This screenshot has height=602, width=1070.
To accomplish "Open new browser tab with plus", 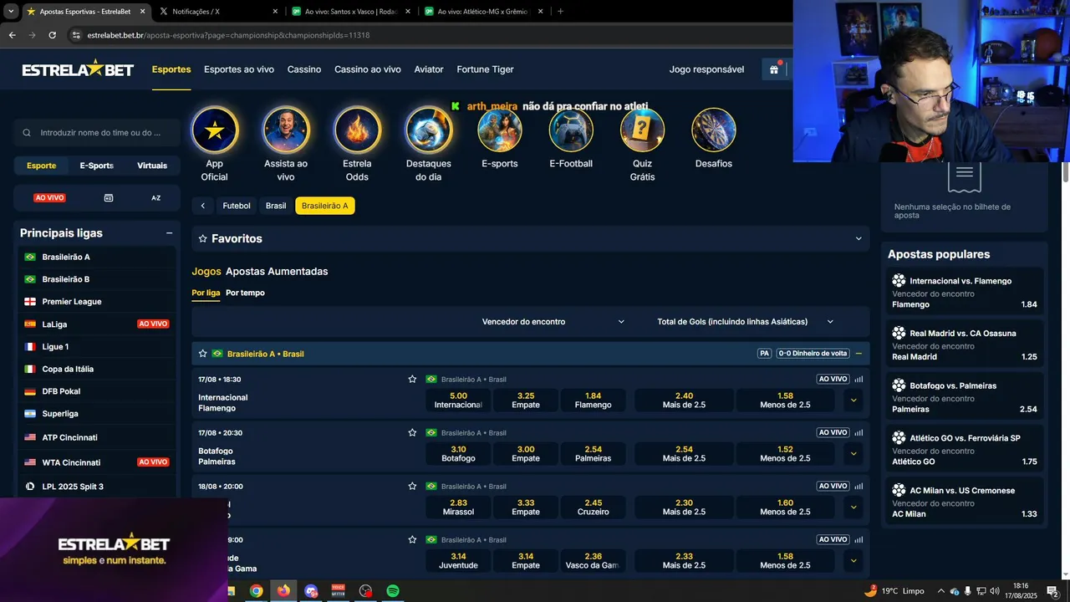I will pos(560,12).
